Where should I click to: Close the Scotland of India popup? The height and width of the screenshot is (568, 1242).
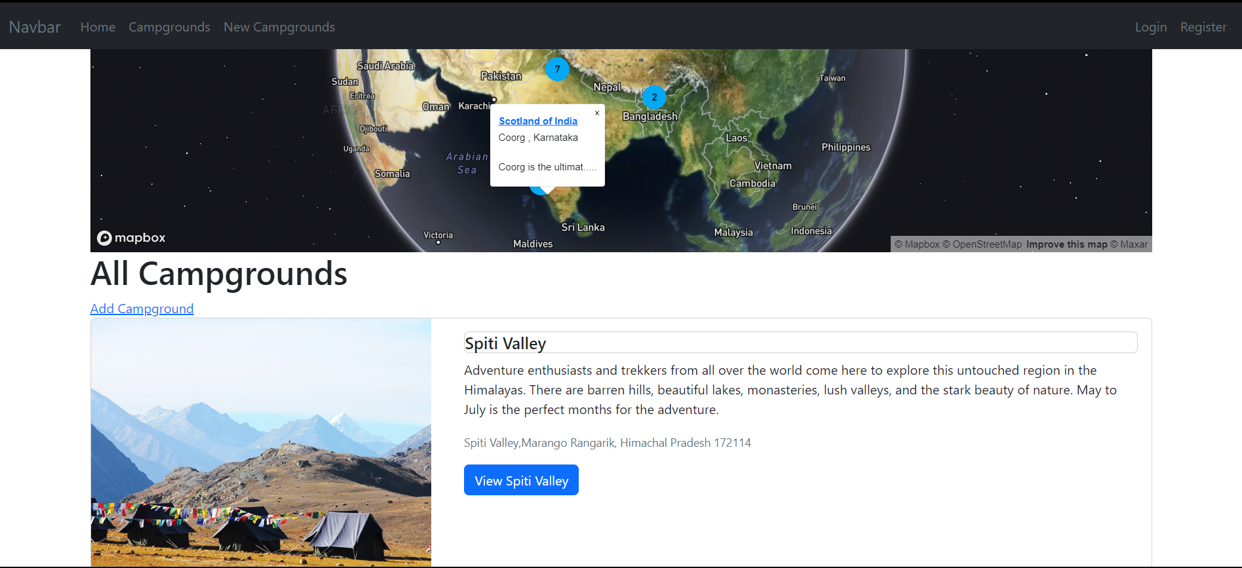[597, 113]
